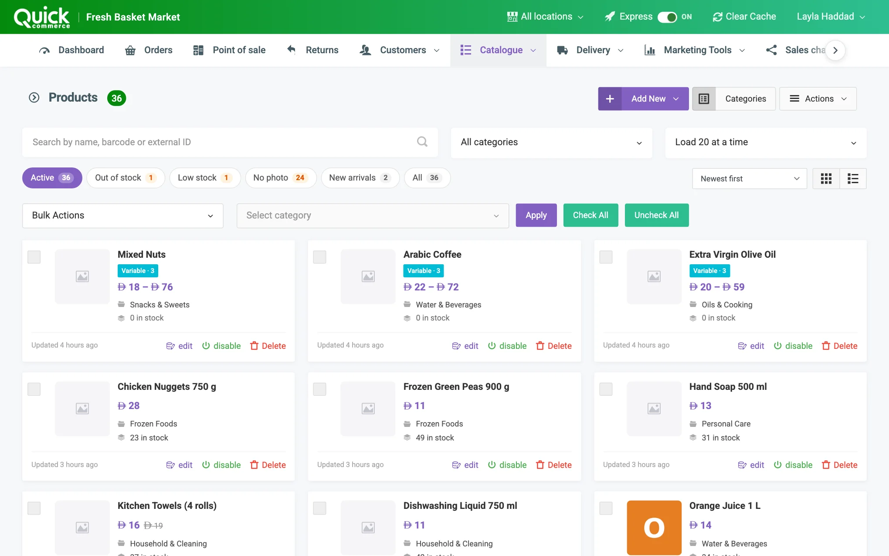889x556 pixels.
Task: Open the Select category dropdown
Action: pyautogui.click(x=373, y=215)
